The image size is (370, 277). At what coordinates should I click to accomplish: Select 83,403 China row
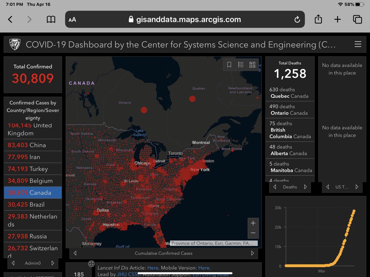[33, 145]
